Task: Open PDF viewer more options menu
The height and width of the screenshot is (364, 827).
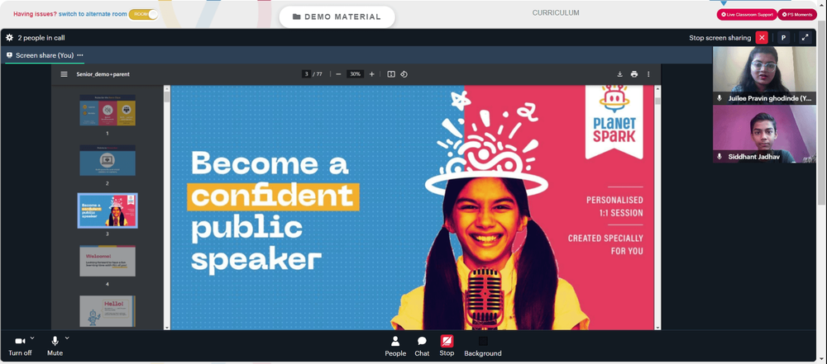Action: (648, 74)
